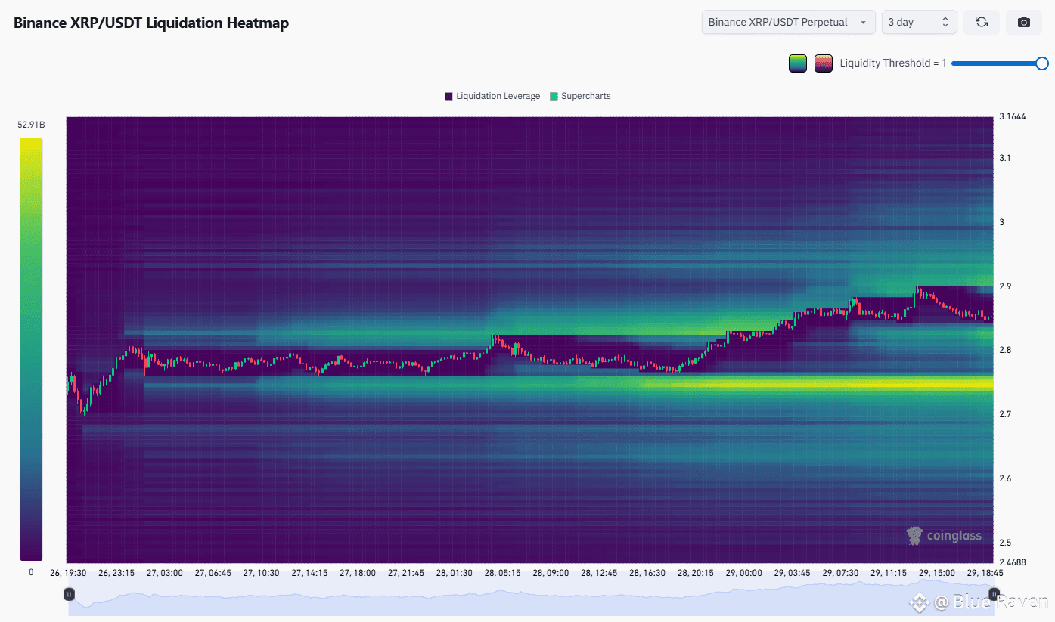
Task: Open the 3 day timeframe selector
Action: pyautogui.click(x=920, y=22)
